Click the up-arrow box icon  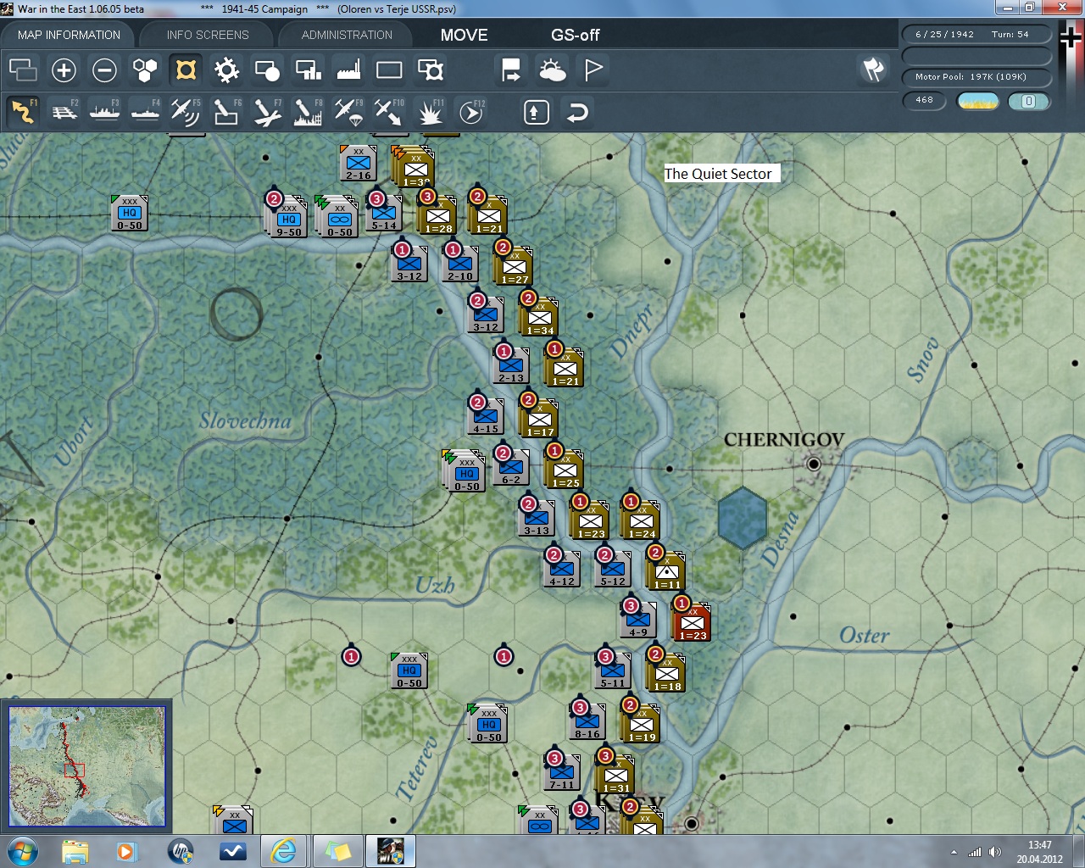[x=537, y=112]
